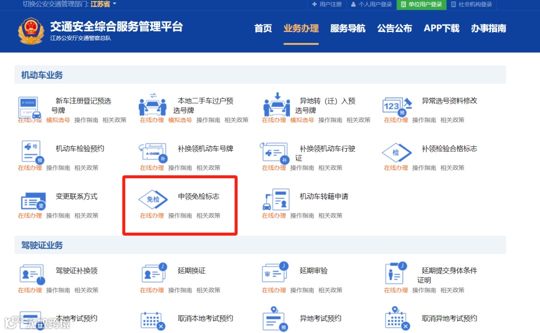540x333 pixels.
Task: Click 相关政策 under 补领检验合格标志
Action: 452,168
